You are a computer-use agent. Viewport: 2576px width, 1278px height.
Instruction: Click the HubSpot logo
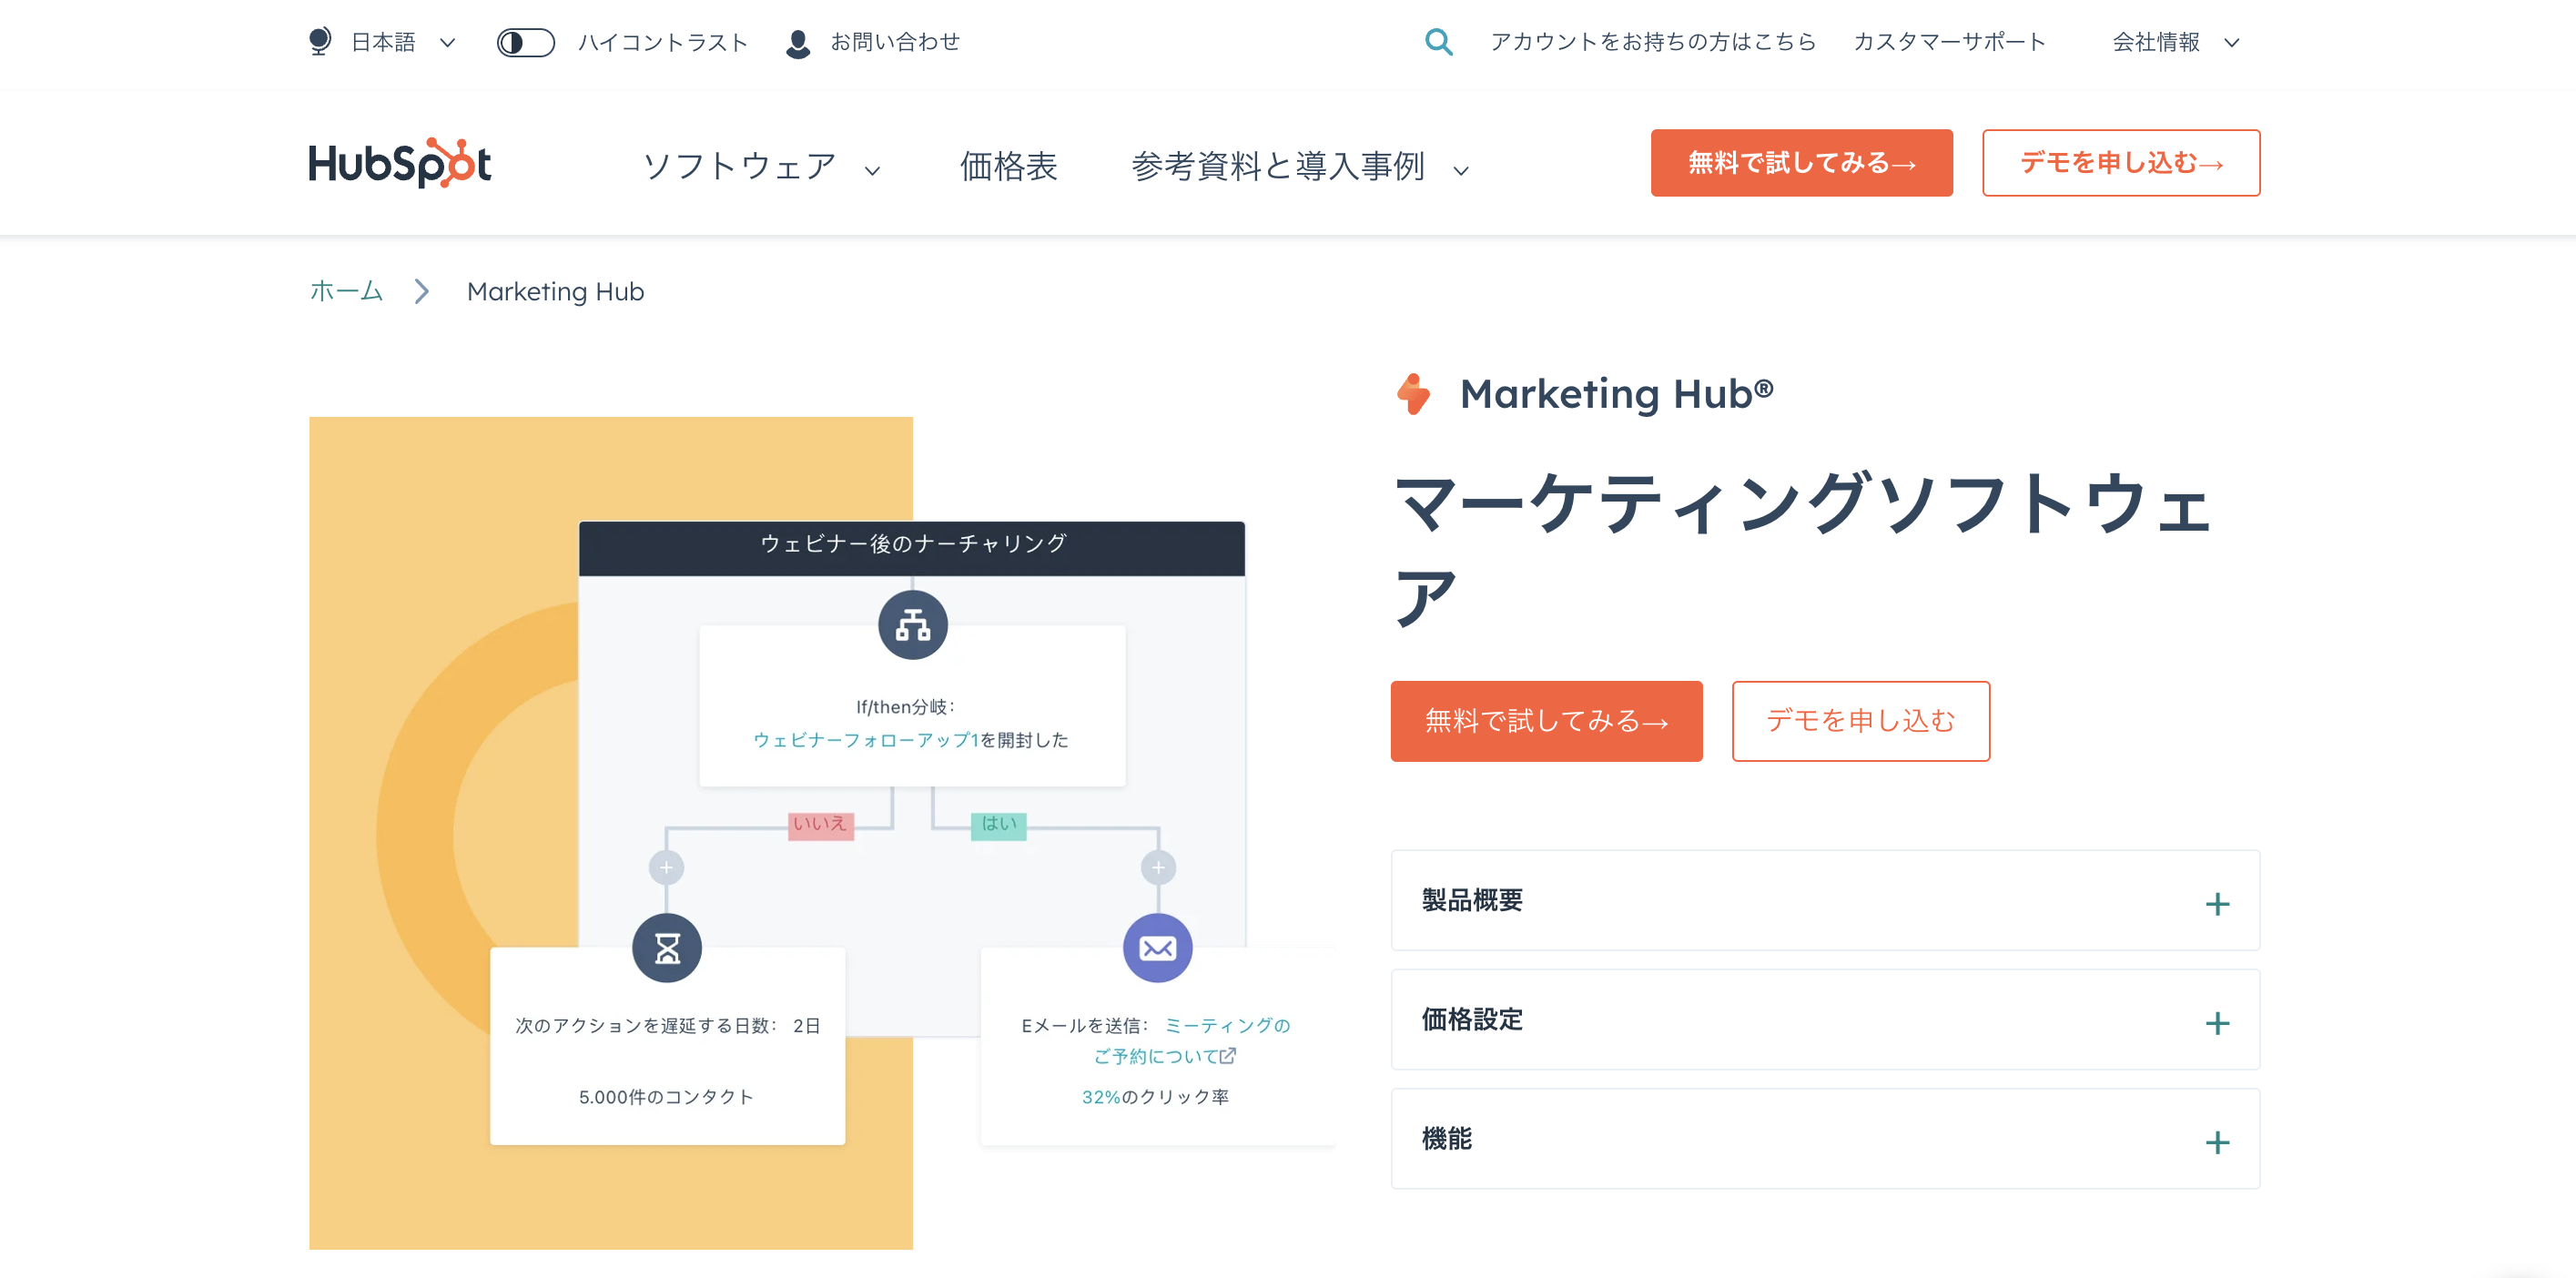click(400, 163)
